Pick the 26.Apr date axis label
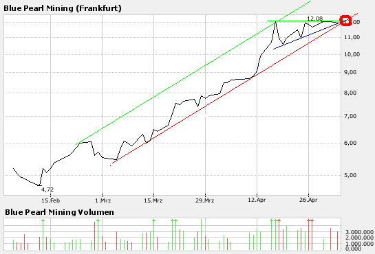The width and height of the screenshot is (375, 254). (x=308, y=200)
